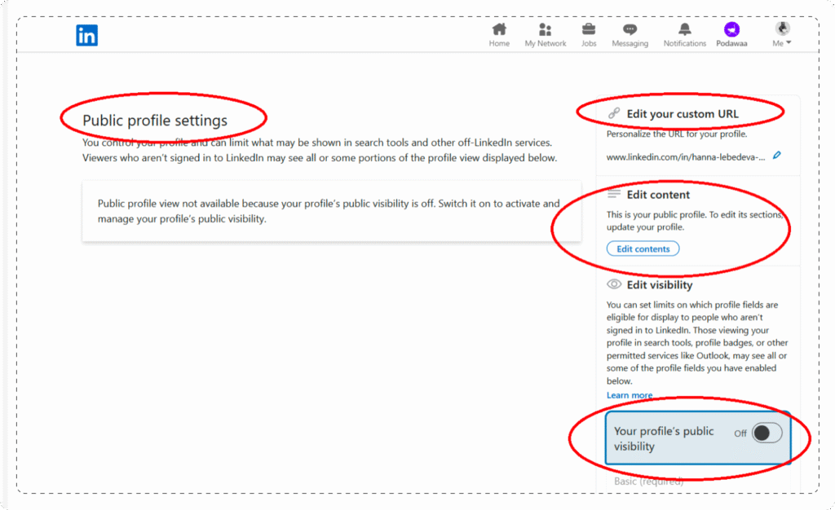Click the Edit contents button
Viewport: 835px width, 510px height.
click(x=643, y=248)
